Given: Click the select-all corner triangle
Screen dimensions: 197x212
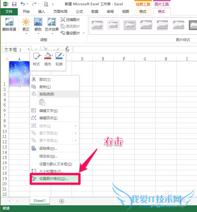Looking at the screenshot, I should pyautogui.click(x=6, y=59).
